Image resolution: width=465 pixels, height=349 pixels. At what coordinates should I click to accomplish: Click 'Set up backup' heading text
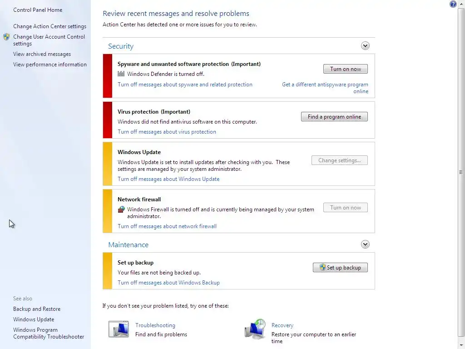(x=135, y=263)
